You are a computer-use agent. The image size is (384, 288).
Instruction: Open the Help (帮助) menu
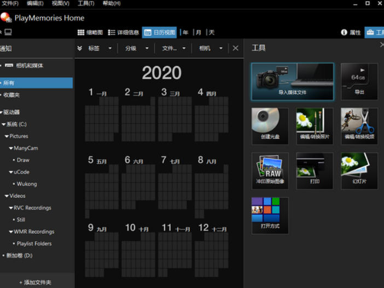coord(112,3)
